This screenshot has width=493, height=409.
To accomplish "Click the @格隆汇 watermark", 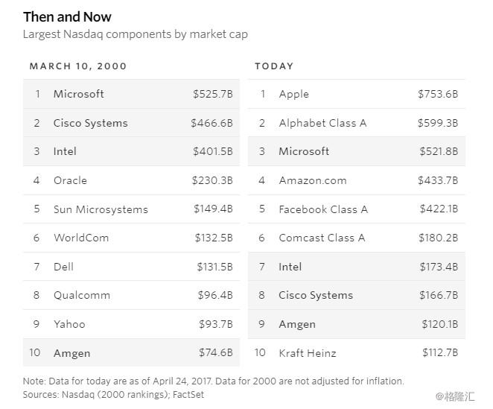I will [x=455, y=396].
